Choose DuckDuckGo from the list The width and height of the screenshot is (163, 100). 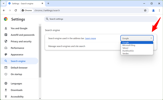(x=137, y=51)
